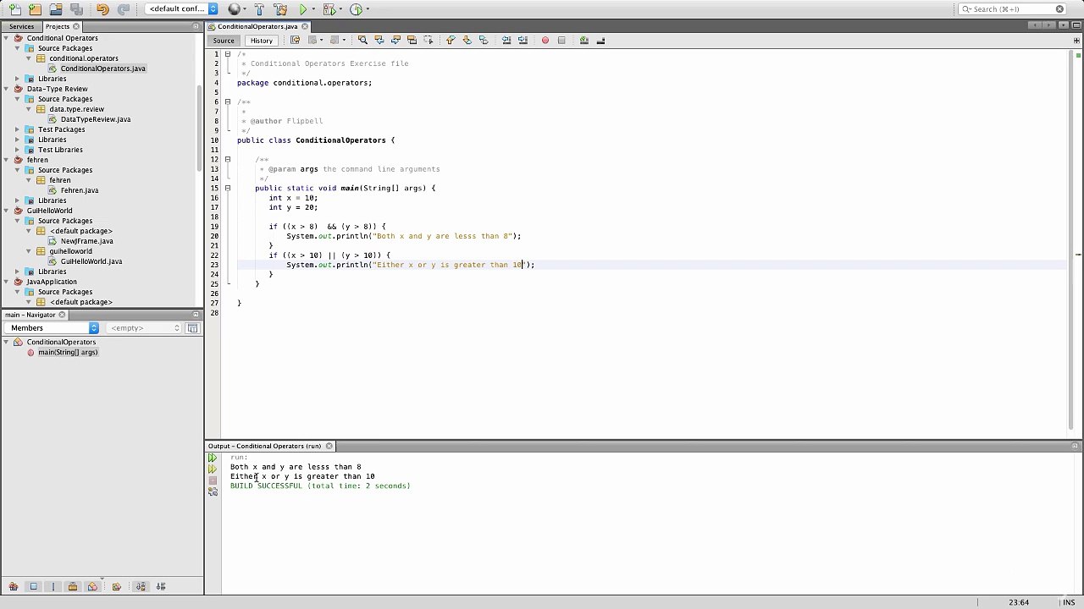Click the Shift Line Right icon
This screenshot has width=1084, height=609.
point(523,40)
